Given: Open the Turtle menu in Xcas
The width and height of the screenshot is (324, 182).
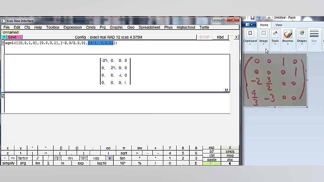Looking at the screenshot, I should pyautogui.click(x=204, y=27).
